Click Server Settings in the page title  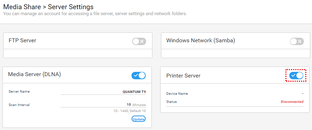click(x=71, y=7)
